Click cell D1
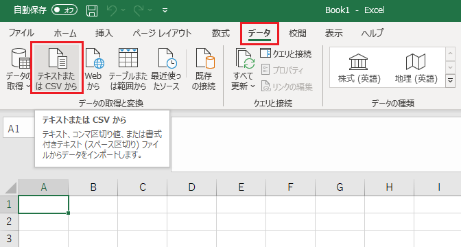The height and width of the screenshot is (247, 461). coord(191,204)
